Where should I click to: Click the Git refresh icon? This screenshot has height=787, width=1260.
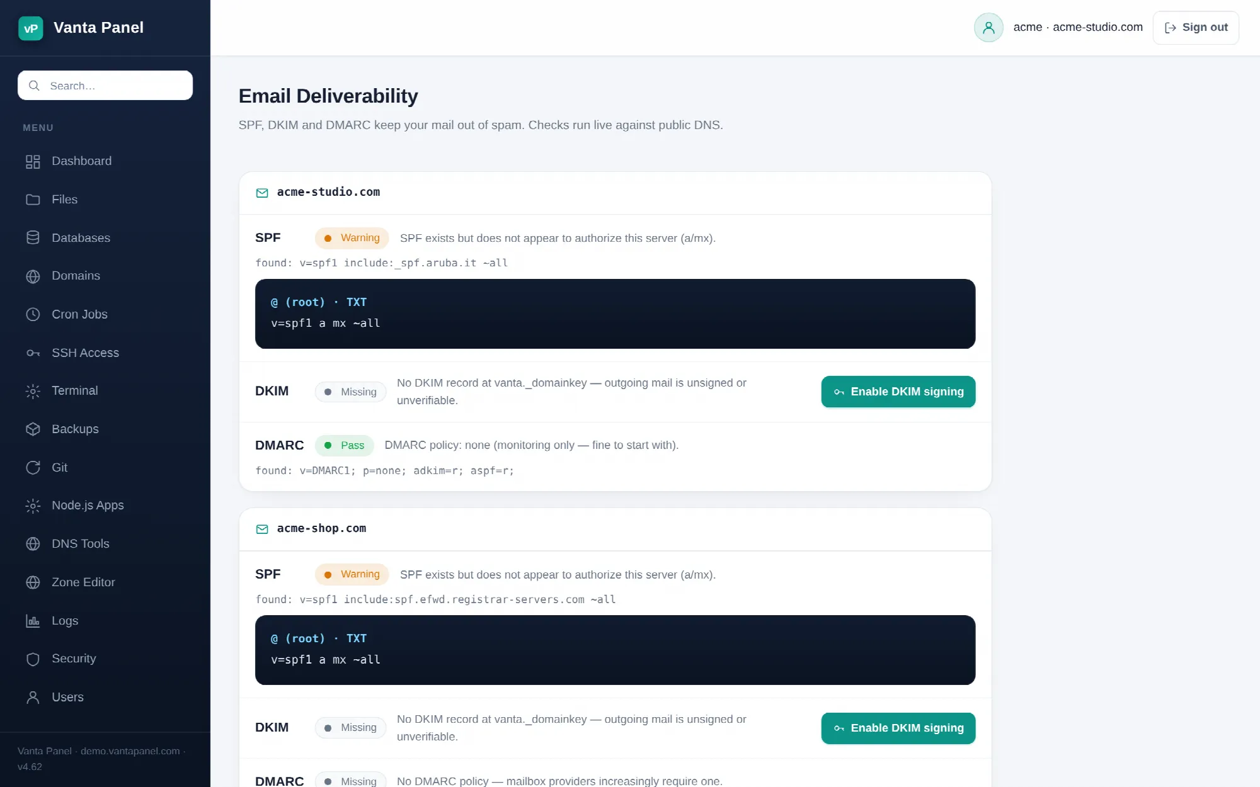tap(33, 468)
